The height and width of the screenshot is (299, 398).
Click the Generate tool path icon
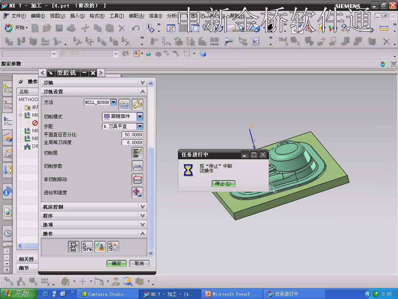(x=73, y=247)
